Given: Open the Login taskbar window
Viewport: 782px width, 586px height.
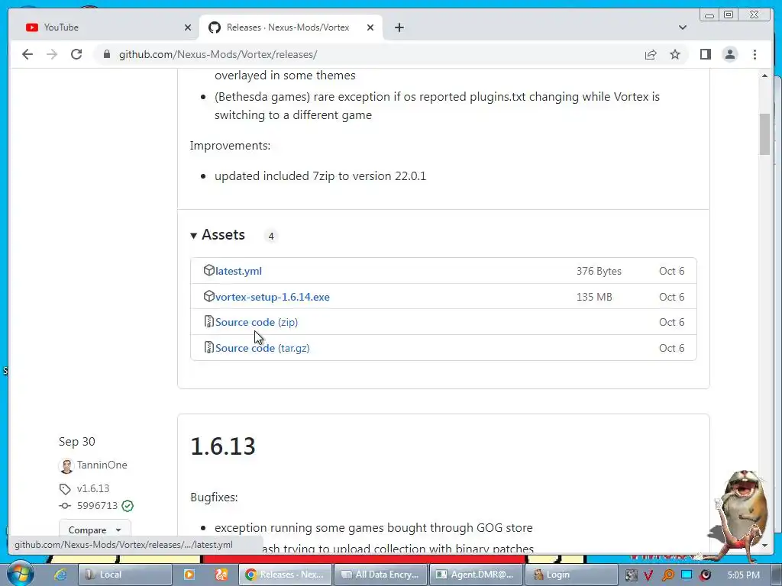Looking at the screenshot, I should [571, 575].
